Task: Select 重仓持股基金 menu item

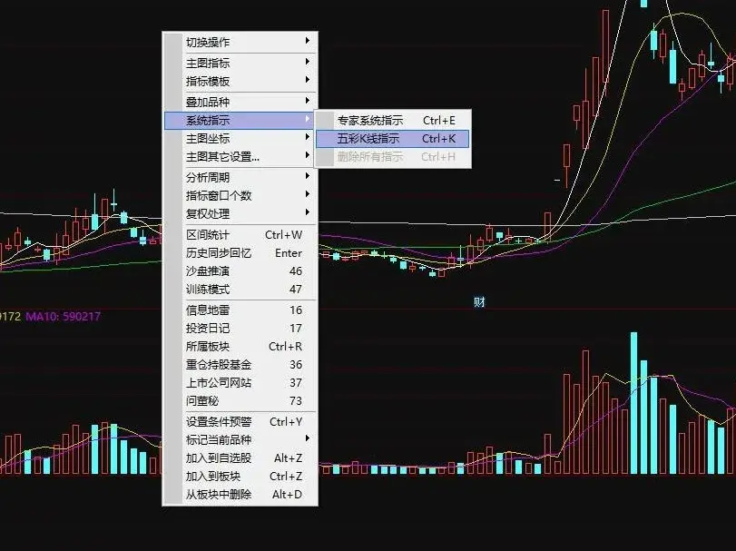Action: click(240, 365)
